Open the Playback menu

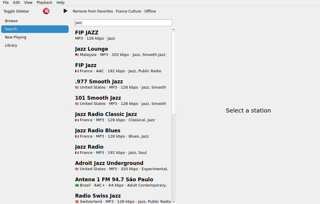point(45,2)
